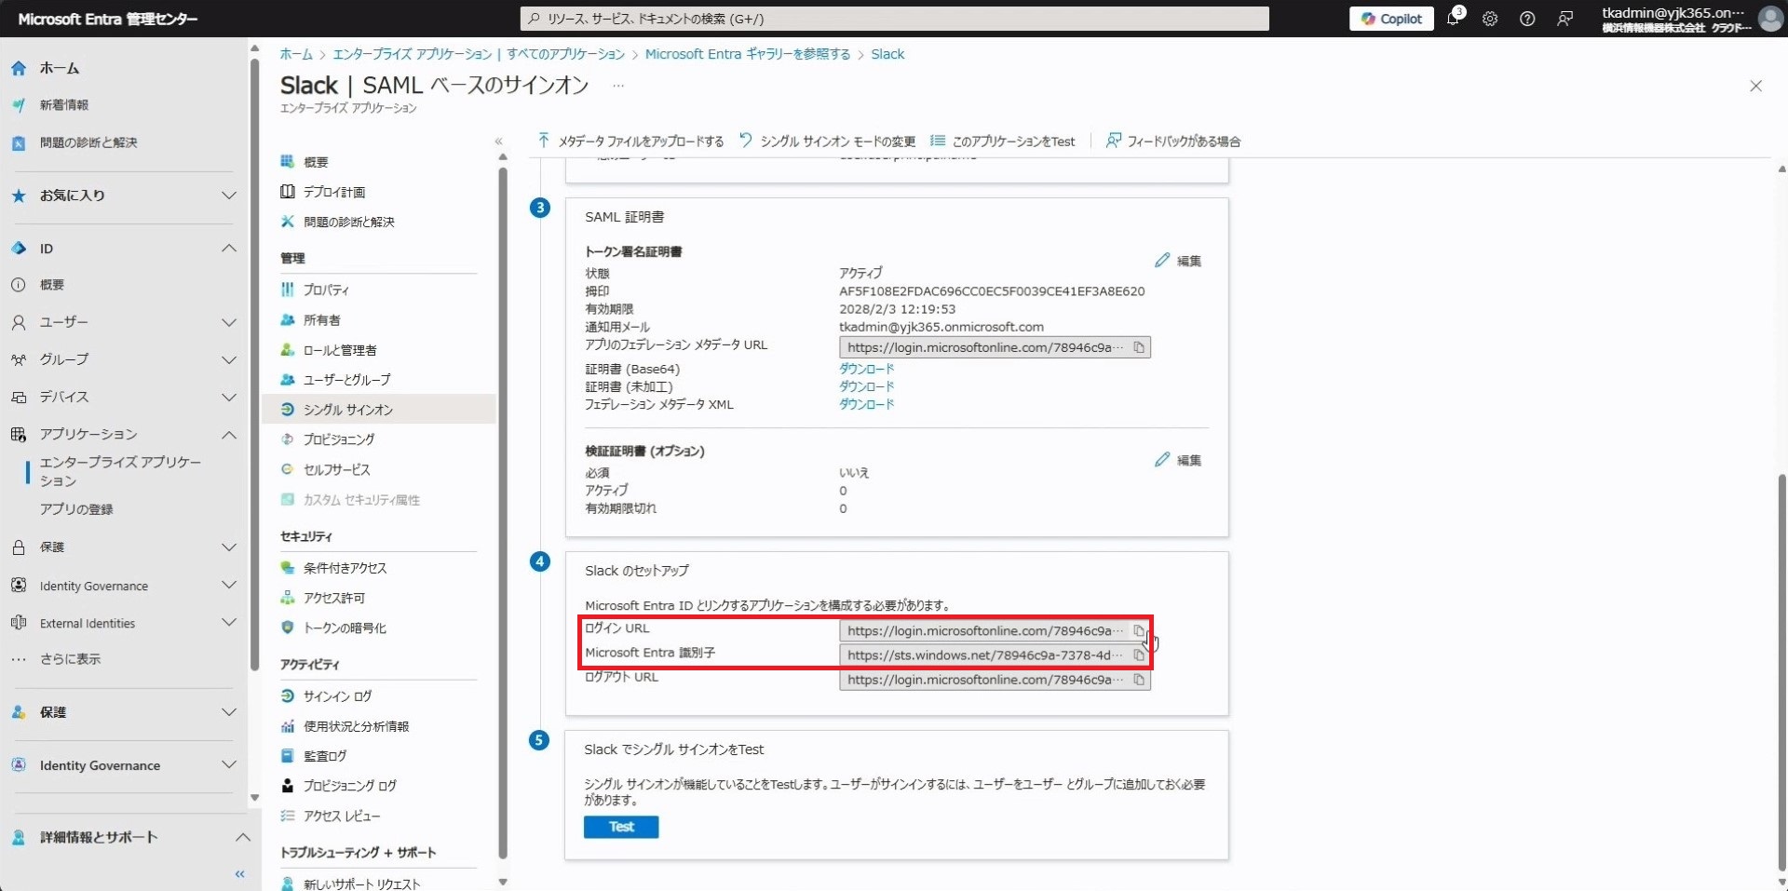This screenshot has width=1788, height=891.
Task: Edit the verification certificate section
Action: (1178, 460)
